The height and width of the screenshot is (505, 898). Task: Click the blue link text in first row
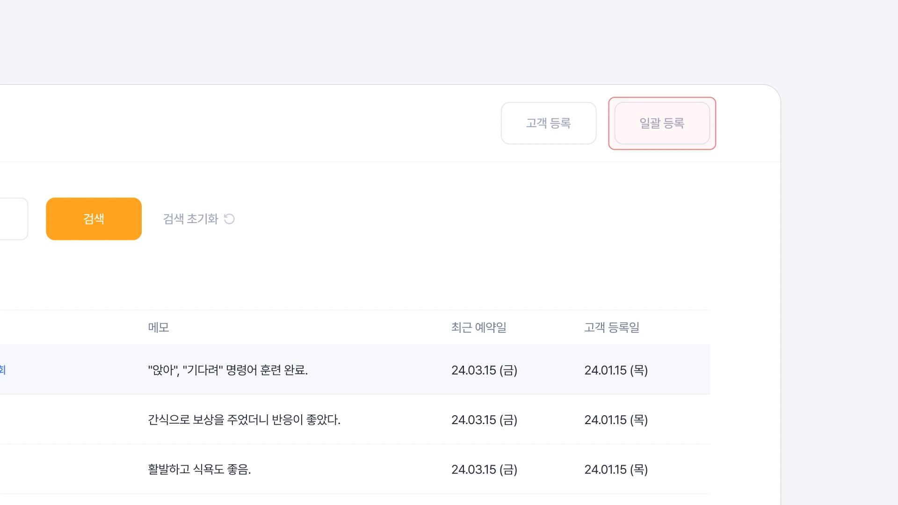[2, 370]
